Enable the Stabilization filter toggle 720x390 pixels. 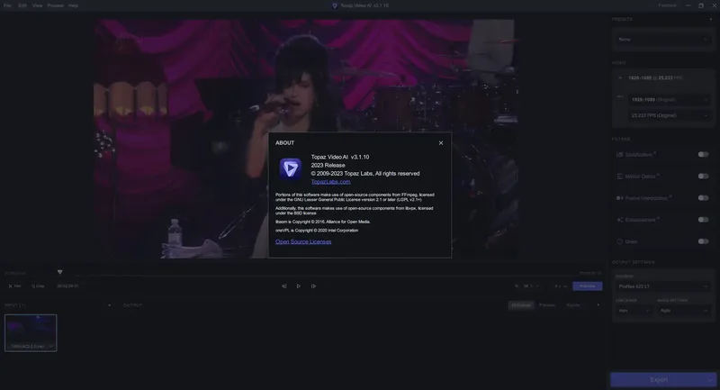703,155
